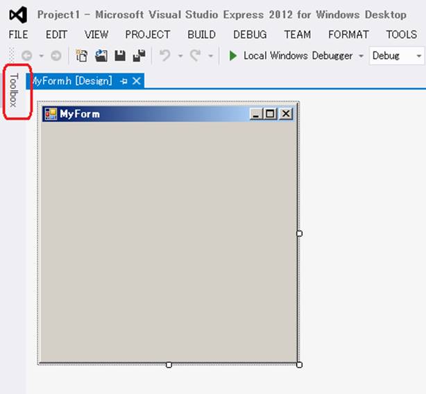Open the BUILD menu
The image size is (426, 394).
(201, 35)
